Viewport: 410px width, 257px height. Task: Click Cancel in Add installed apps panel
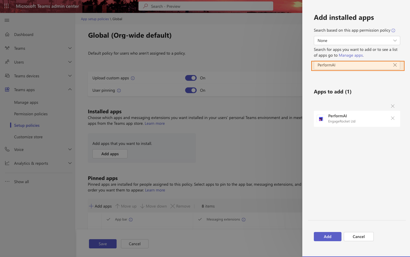pos(359,237)
